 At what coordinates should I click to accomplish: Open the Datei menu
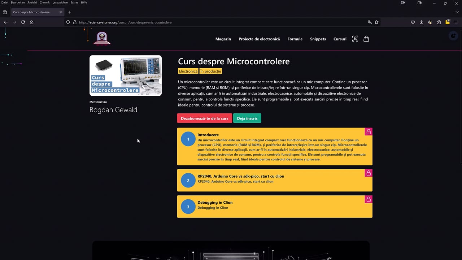click(x=5, y=3)
